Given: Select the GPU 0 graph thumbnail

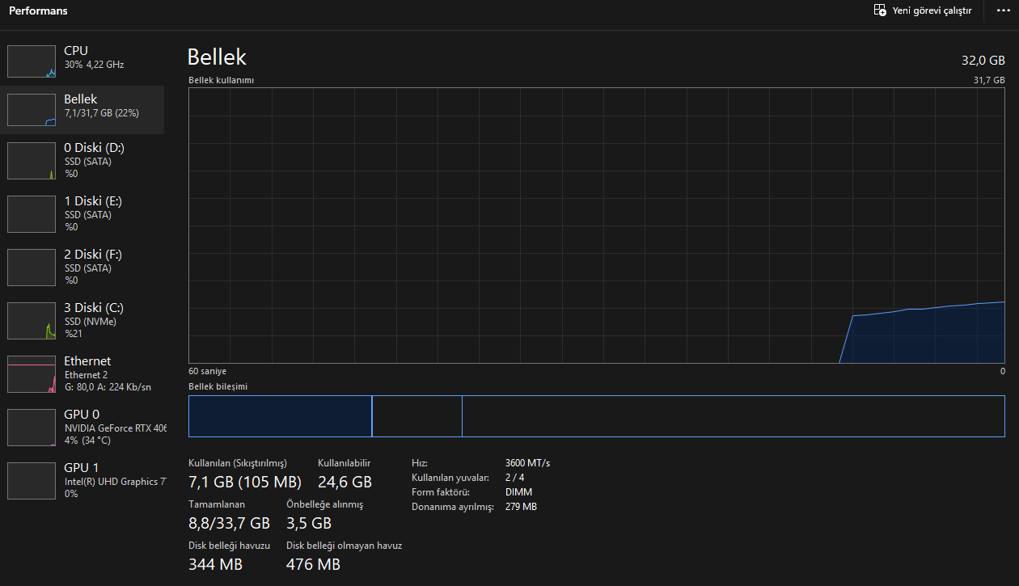Looking at the screenshot, I should point(32,428).
